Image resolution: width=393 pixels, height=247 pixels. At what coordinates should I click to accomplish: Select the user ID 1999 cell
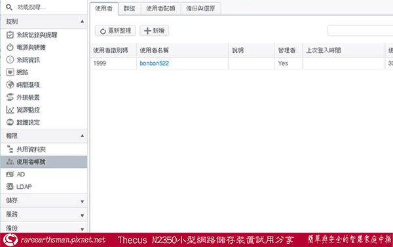[113, 63]
